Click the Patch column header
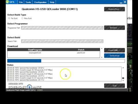The height and width of the screenshot is (104, 138). (81, 50)
